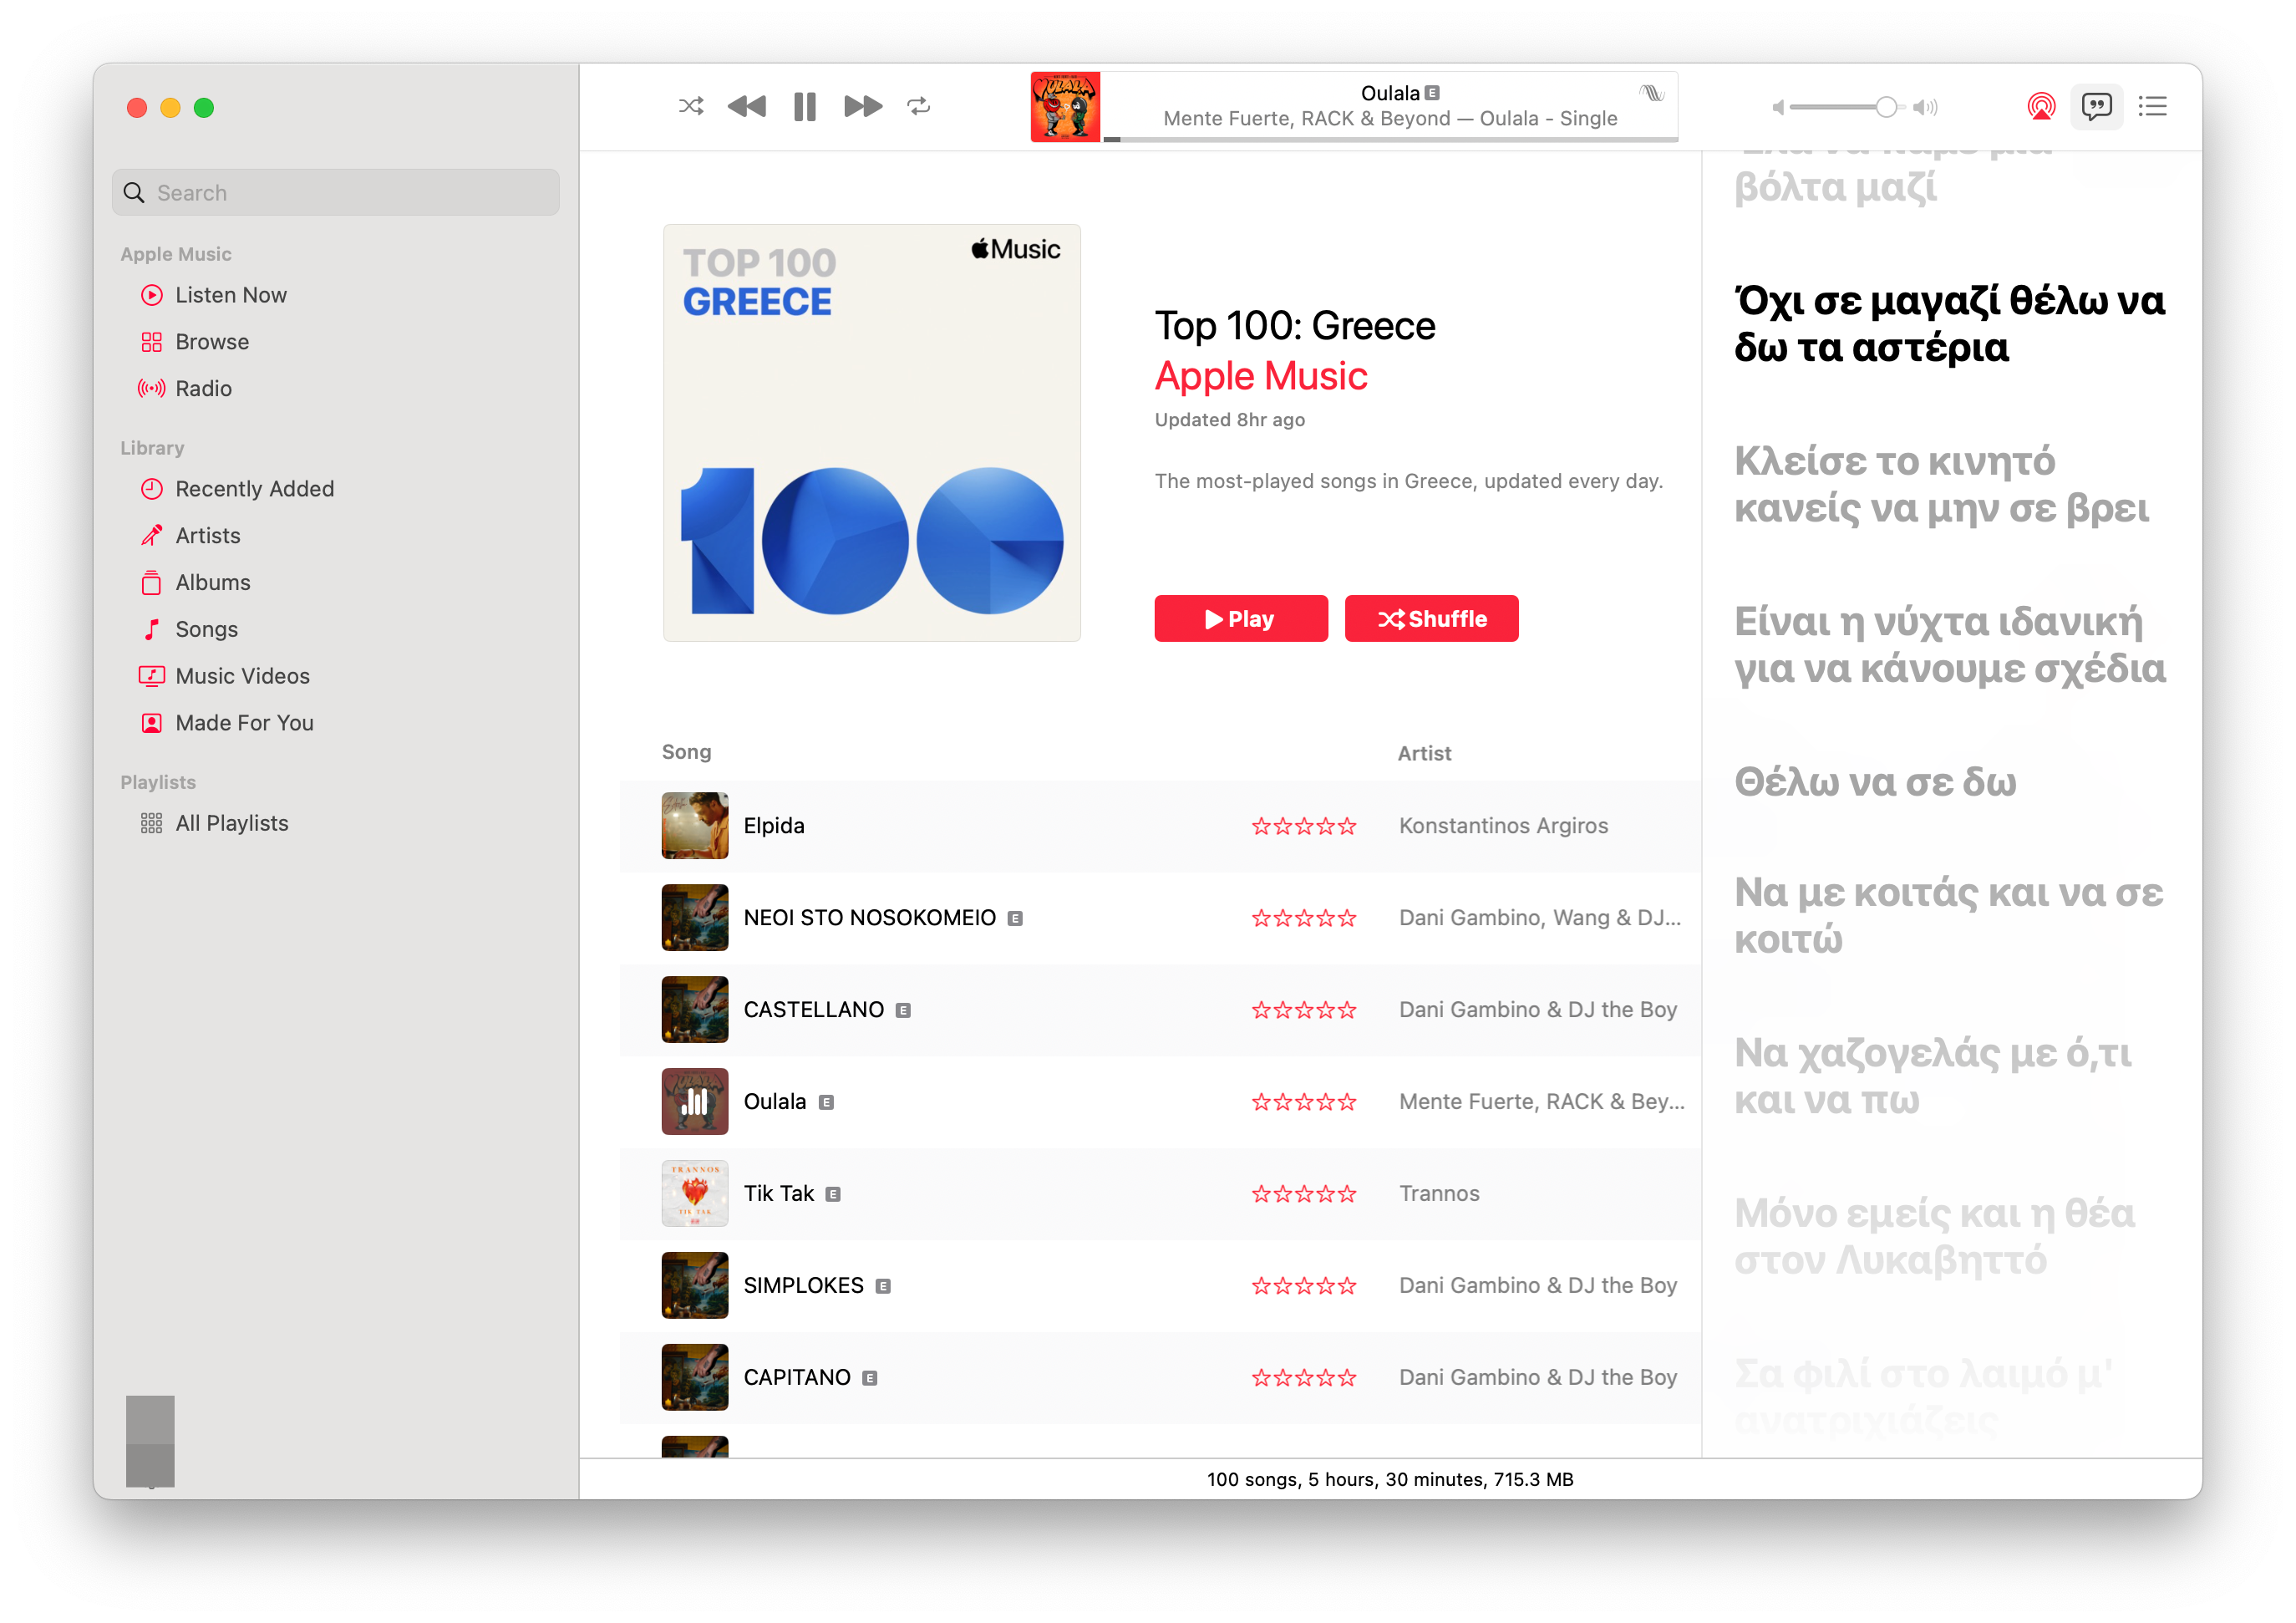Open Music Videos in the library
2296x1623 pixels.
[243, 676]
